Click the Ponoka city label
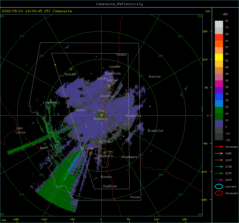The width and height of the screenshot is (239, 223). click(x=121, y=55)
